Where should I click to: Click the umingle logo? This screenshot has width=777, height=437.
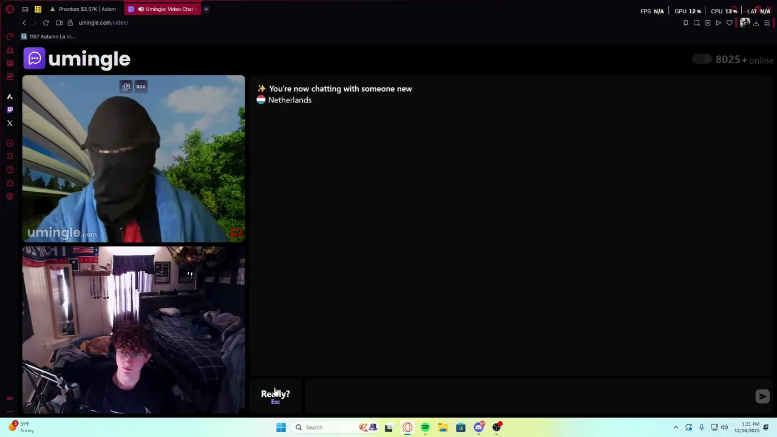click(77, 59)
